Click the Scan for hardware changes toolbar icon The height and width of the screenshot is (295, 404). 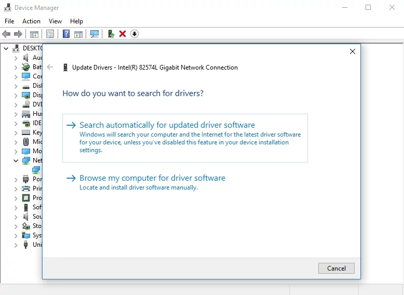95,34
